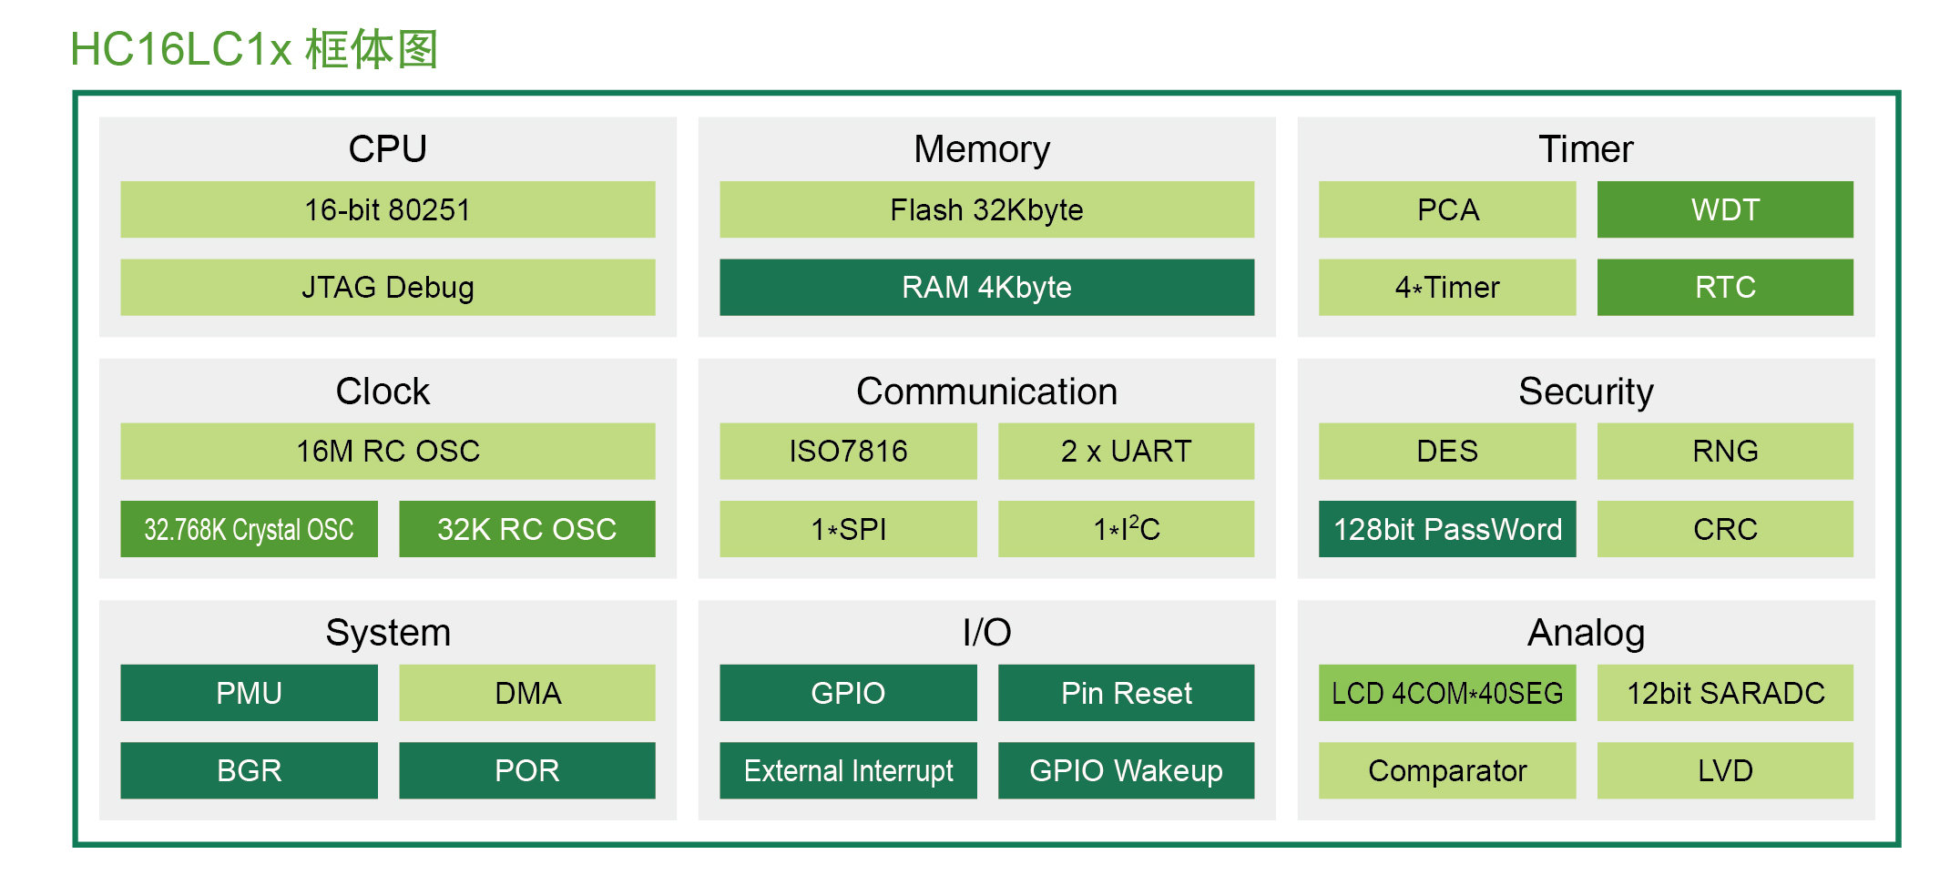Select the Pin Reset block
The height and width of the screenshot is (885, 1960).
1126,693
